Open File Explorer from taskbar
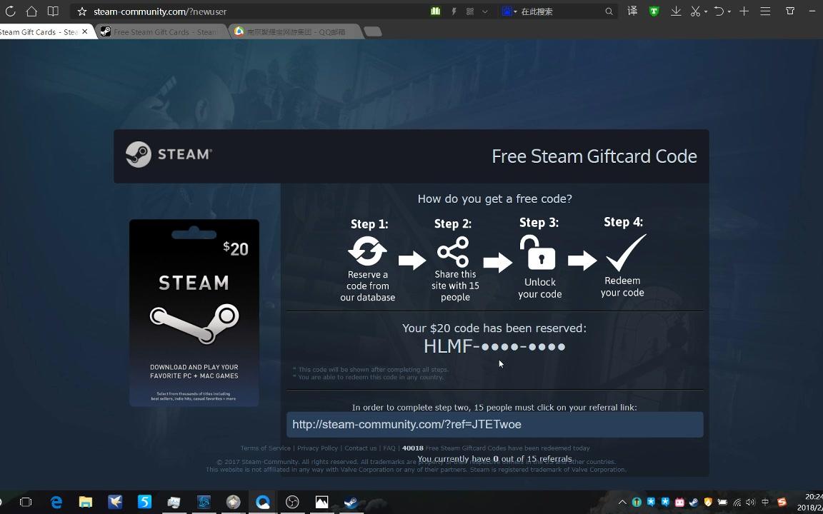This screenshot has height=514, width=823. (86, 502)
